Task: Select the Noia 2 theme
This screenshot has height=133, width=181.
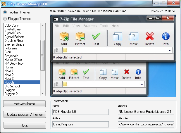Action: click(22, 75)
